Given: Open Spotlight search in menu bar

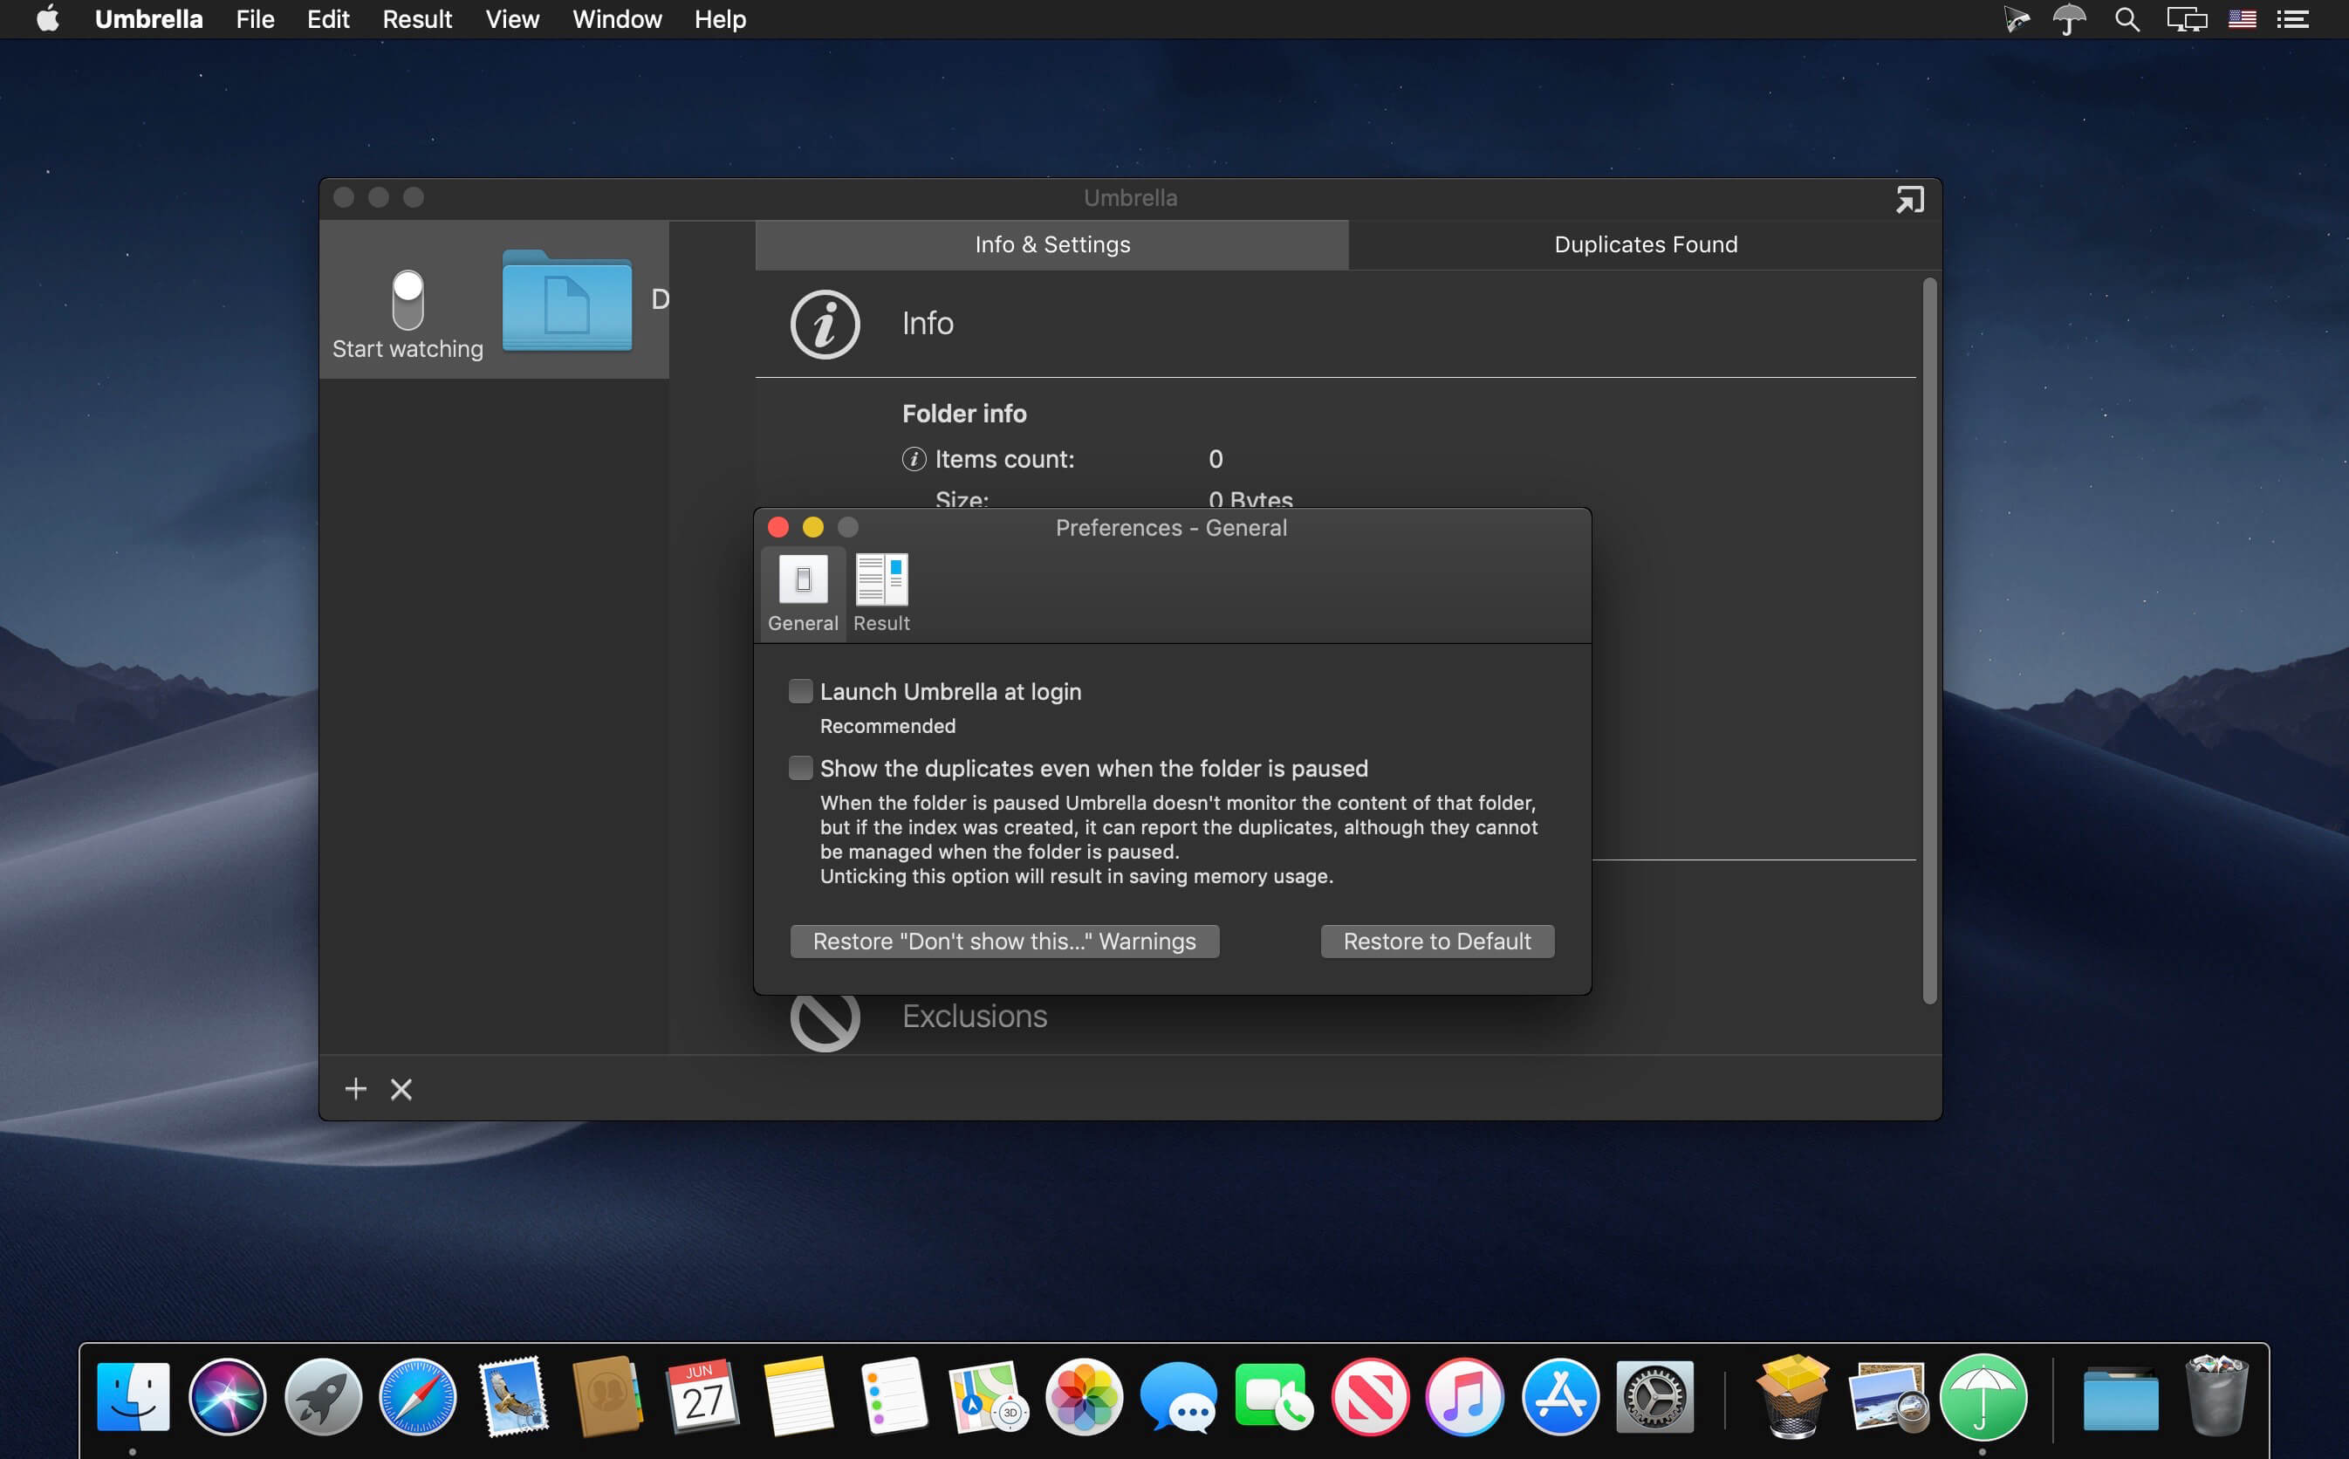Looking at the screenshot, I should point(2126,19).
